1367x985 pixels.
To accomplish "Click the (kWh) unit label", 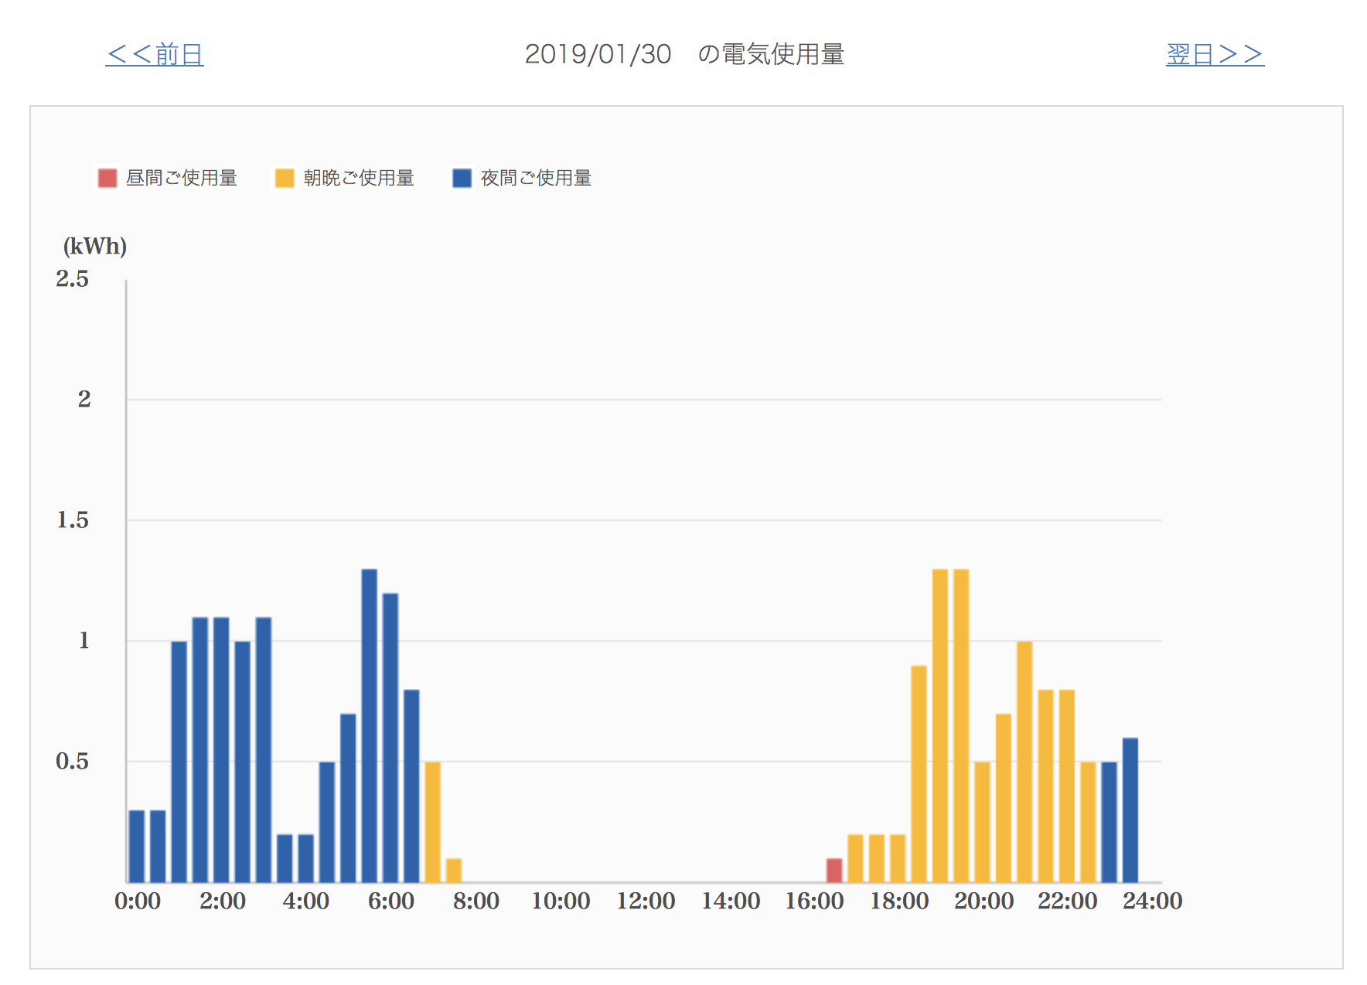I will point(95,247).
